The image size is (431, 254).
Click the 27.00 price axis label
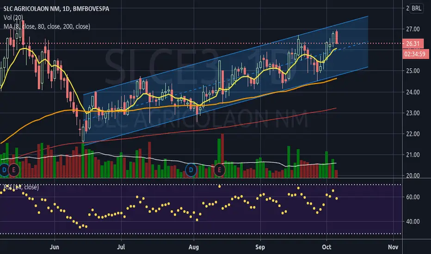click(413, 29)
